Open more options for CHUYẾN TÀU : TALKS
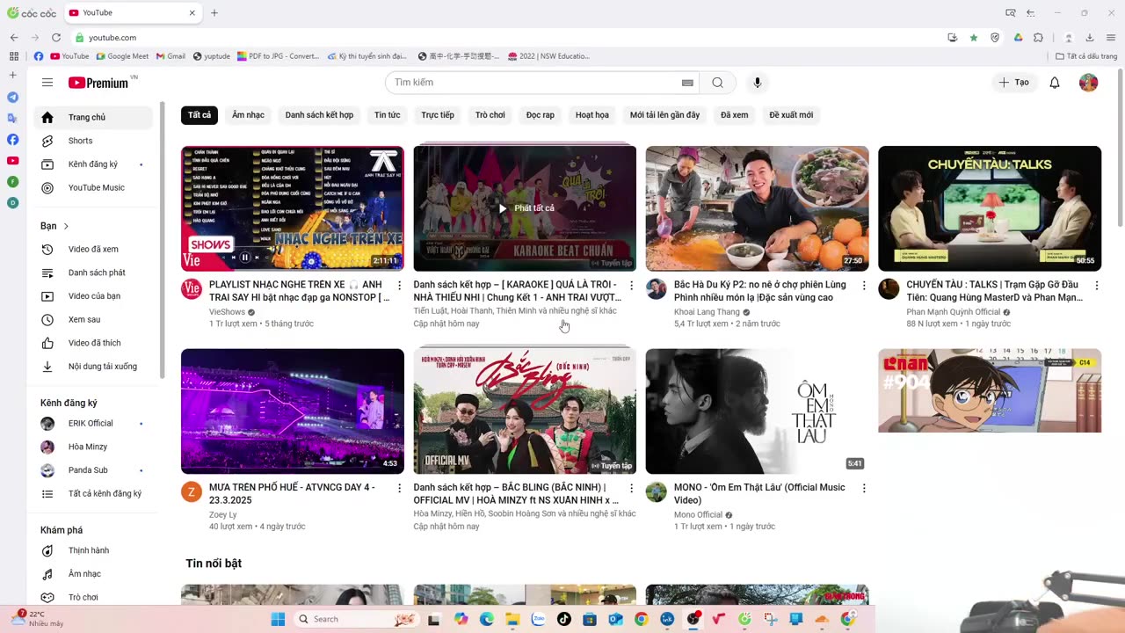This screenshot has width=1125, height=633. 1096,286
